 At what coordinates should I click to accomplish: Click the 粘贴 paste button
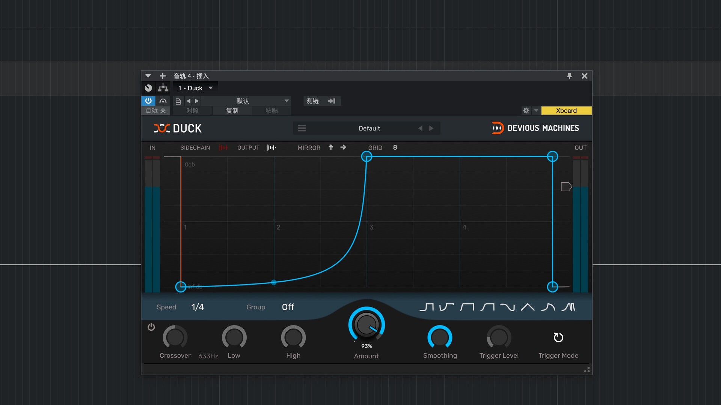click(x=272, y=111)
